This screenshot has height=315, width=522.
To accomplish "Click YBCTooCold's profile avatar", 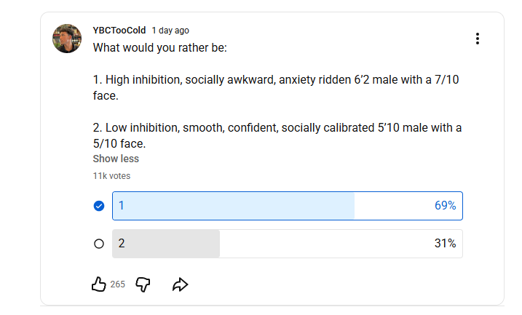I will [x=67, y=39].
